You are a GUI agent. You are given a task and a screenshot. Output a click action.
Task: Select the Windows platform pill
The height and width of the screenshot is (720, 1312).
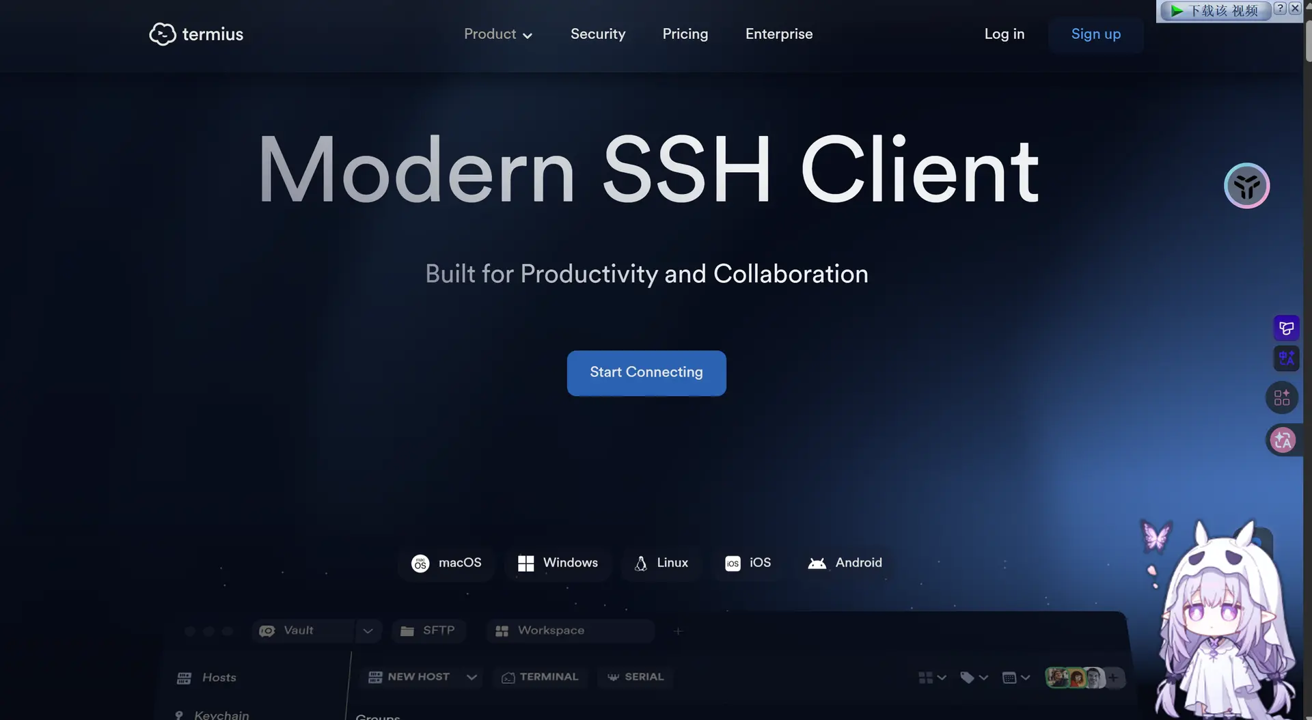point(558,564)
